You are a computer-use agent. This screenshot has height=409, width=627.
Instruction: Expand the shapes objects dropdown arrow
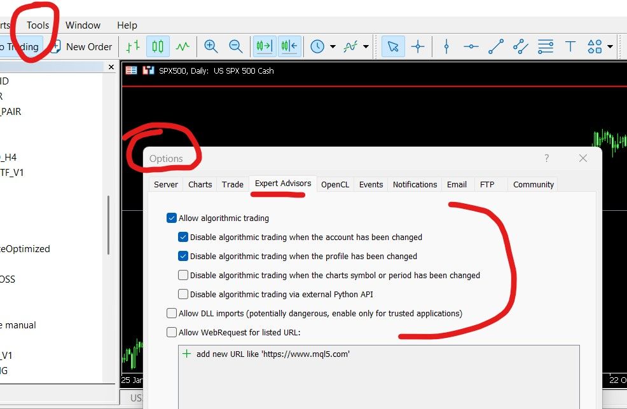pos(610,47)
